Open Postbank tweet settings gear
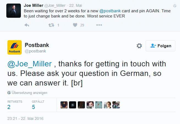The width and height of the screenshot is (180, 124). (139, 46)
